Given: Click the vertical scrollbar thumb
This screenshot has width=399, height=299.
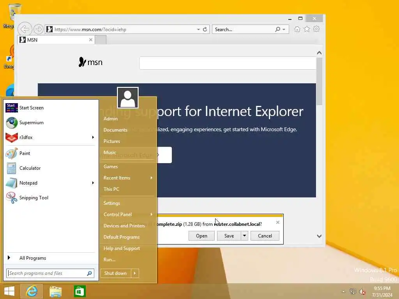Looking at the screenshot, I should pos(319,81).
